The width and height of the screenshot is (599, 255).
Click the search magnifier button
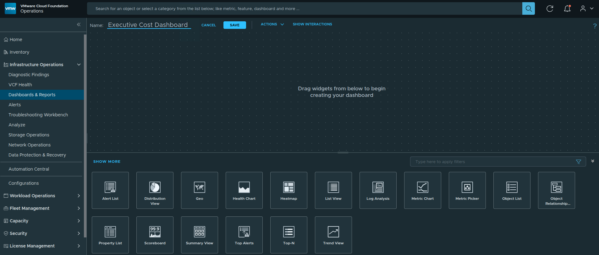pyautogui.click(x=529, y=8)
